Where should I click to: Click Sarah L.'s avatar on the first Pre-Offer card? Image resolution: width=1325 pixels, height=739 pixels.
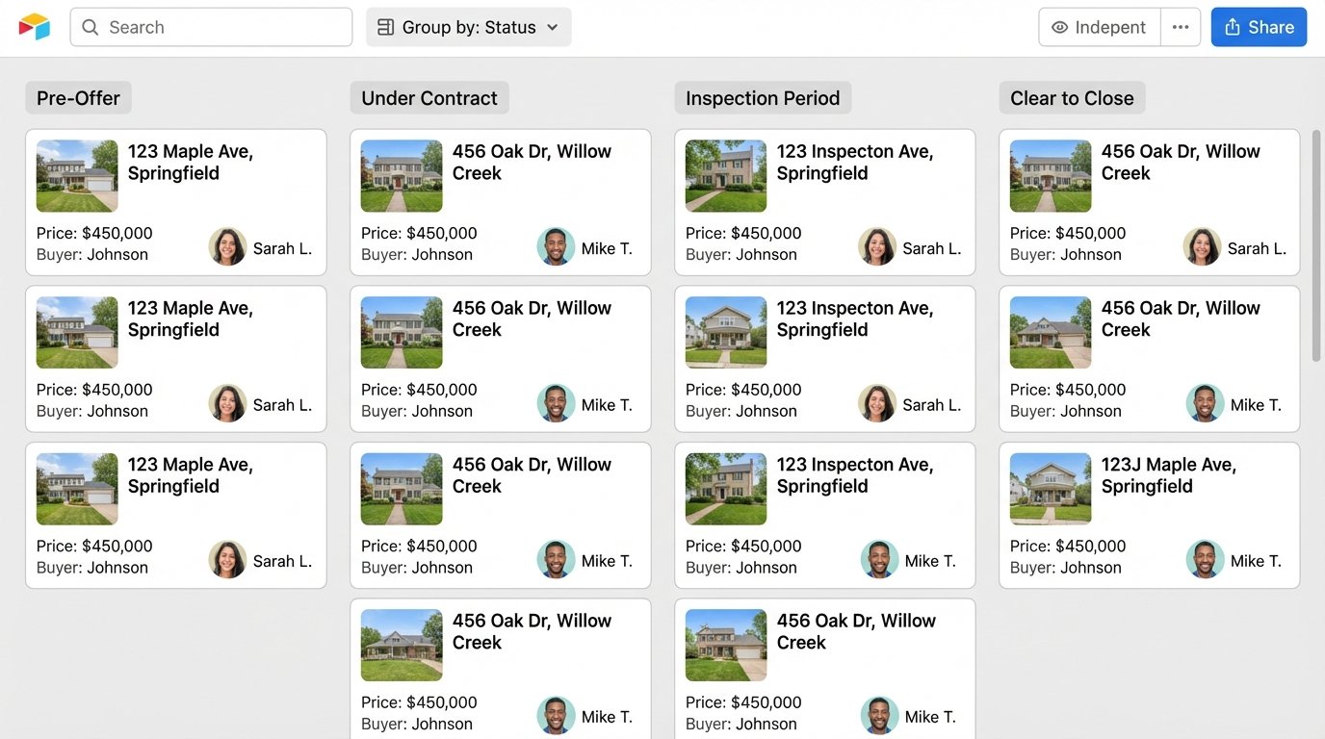point(227,246)
